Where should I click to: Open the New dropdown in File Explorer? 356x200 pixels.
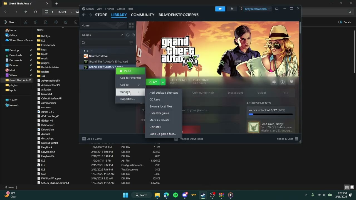point(10,22)
